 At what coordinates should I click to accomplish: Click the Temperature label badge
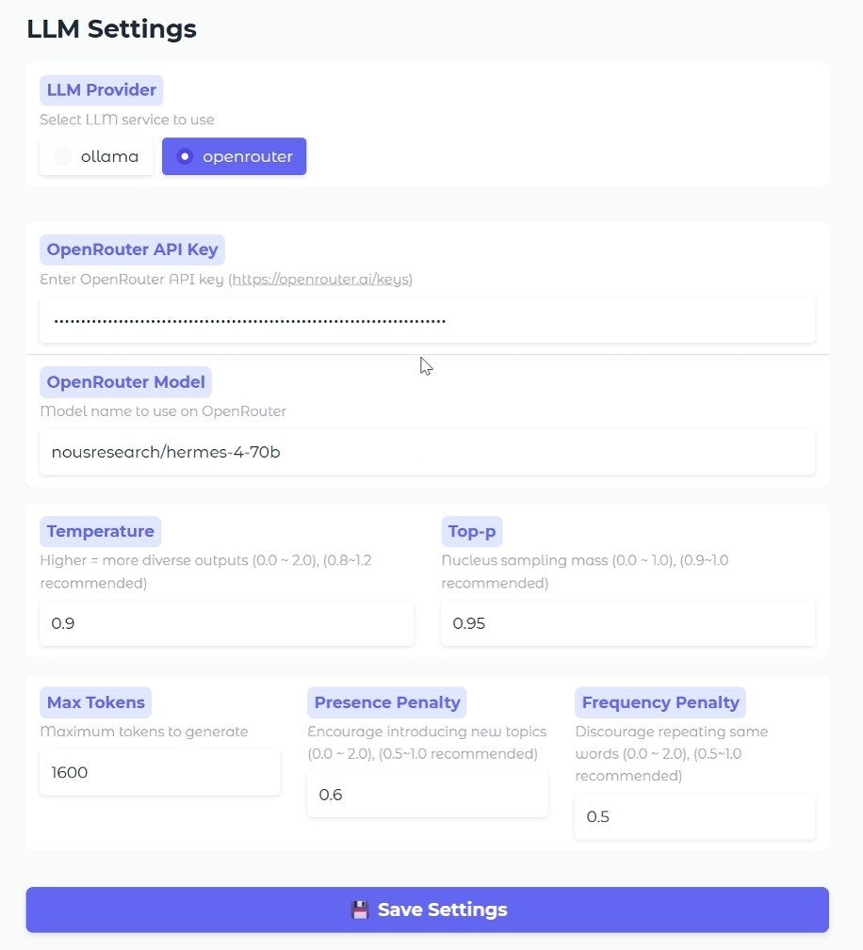click(x=100, y=531)
